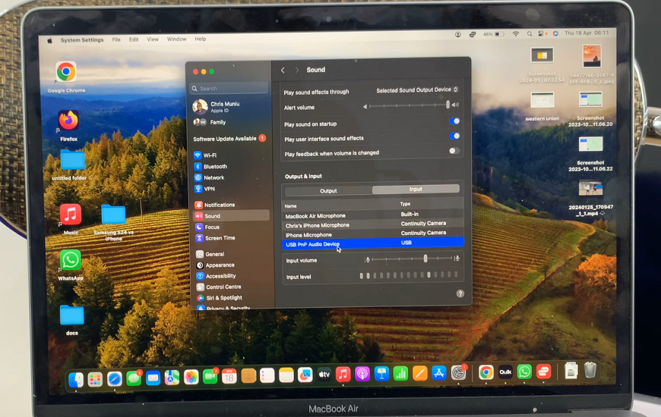Go to Appearance settings in the sidebar

pyautogui.click(x=215, y=265)
